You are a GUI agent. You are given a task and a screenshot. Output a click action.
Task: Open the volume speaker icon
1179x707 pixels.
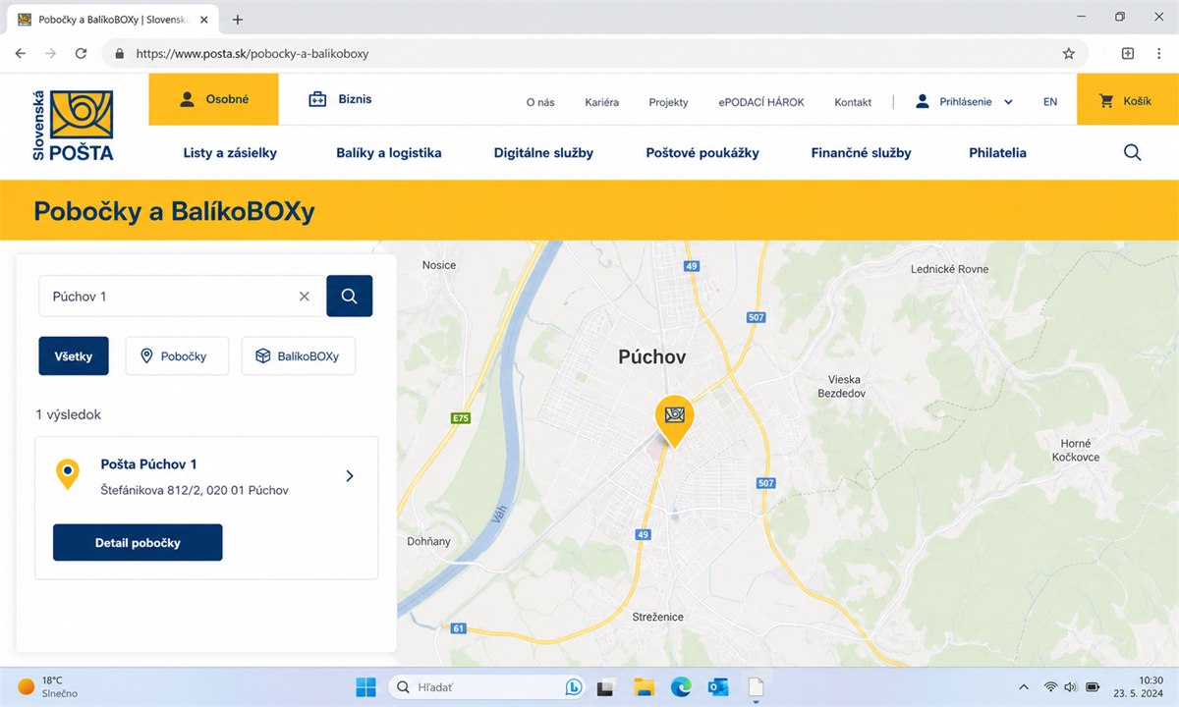coord(1071,686)
